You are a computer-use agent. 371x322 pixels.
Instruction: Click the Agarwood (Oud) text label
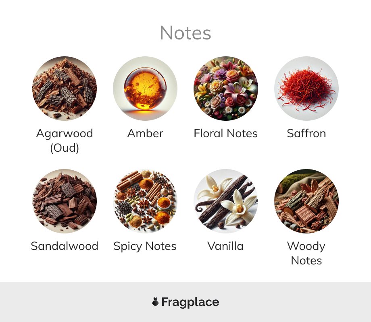(x=65, y=140)
